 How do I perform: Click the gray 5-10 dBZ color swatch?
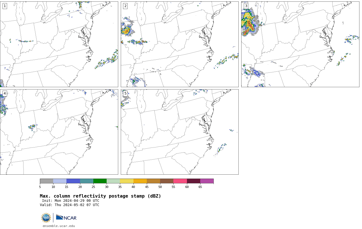[46, 181]
